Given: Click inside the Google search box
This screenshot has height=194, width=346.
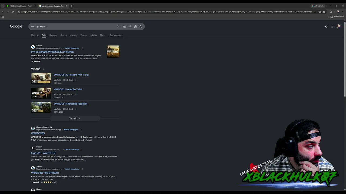Looking at the screenshot, I should [x=73, y=26].
